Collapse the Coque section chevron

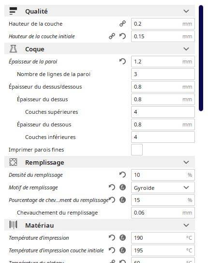(x=186, y=49)
